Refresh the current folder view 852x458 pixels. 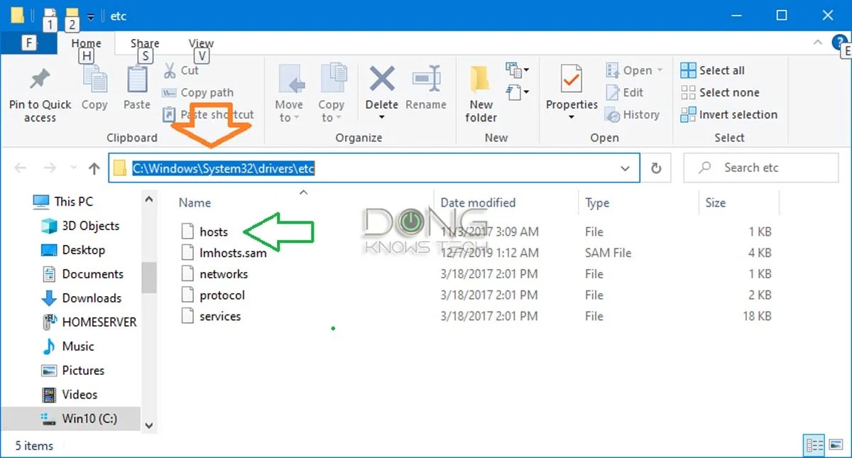pyautogui.click(x=655, y=168)
